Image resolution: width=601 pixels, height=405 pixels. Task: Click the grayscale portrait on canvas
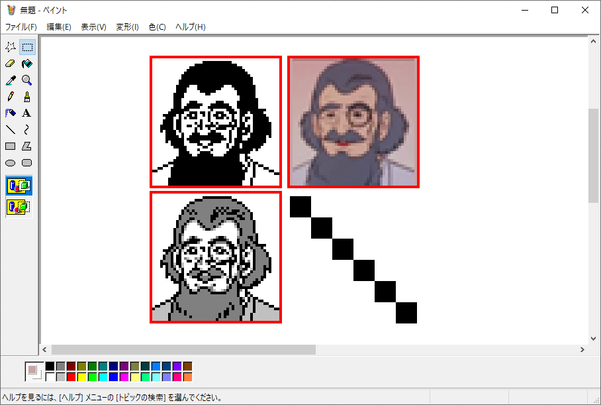click(216, 257)
